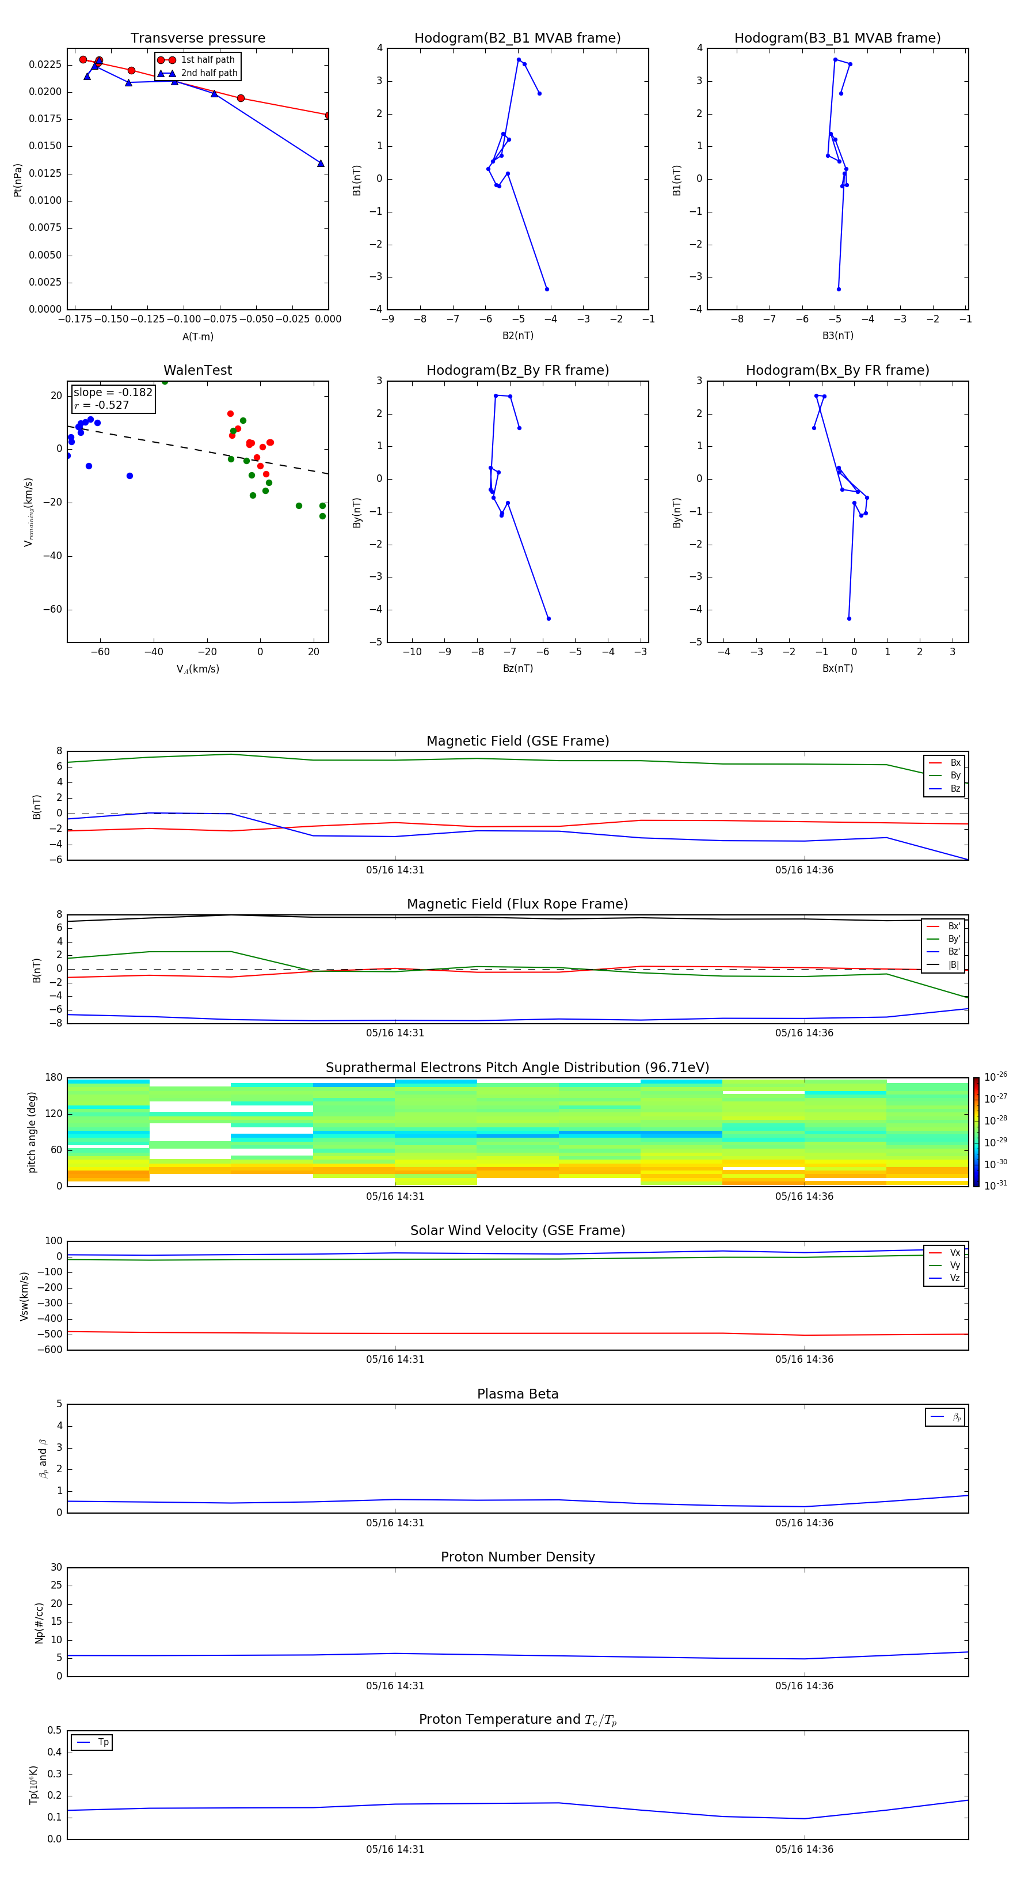Screen dimensions: 1036x1900
Task: Click the Vx entry in the velocity legend
Action: 944,1252
